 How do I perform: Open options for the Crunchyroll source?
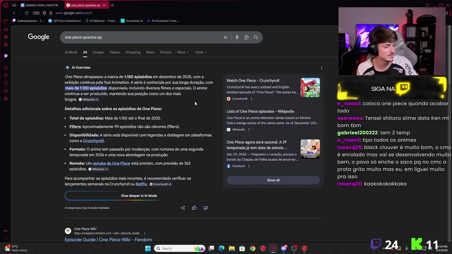click(251, 99)
